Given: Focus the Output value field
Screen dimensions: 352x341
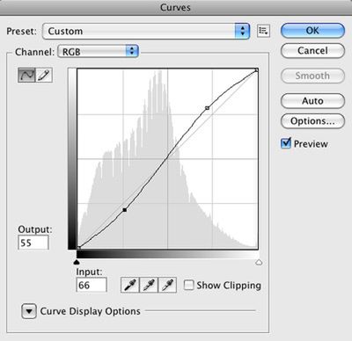Looking at the screenshot, I should [x=33, y=243].
